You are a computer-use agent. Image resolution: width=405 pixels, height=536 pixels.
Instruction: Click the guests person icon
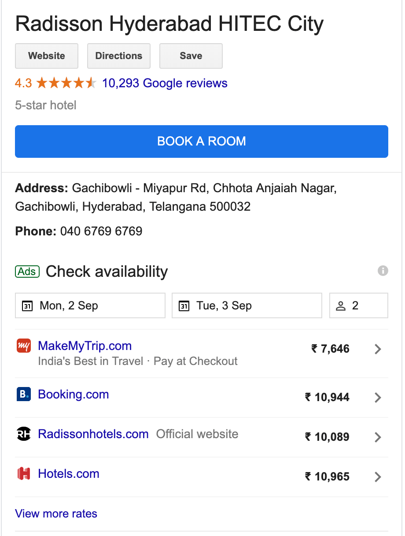point(341,306)
